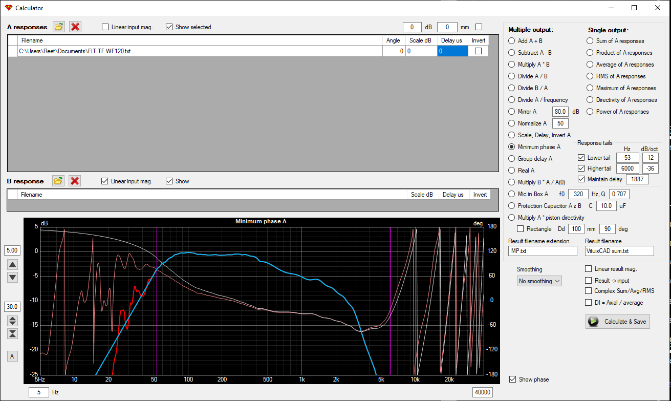Click Protection Capacitor C field 10.0

click(x=606, y=206)
